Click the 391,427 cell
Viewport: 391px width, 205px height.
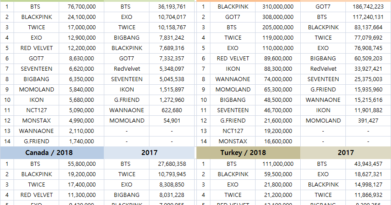[x=368, y=121]
